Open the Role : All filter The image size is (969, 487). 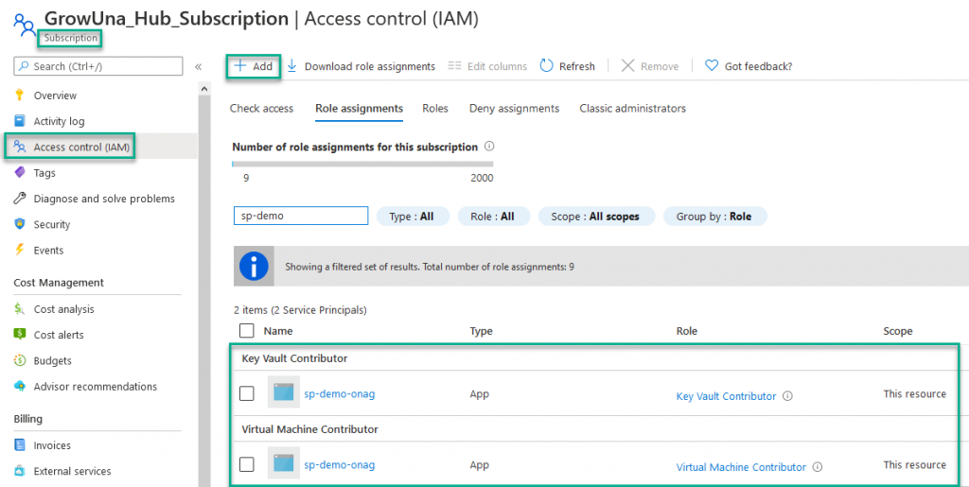(494, 217)
